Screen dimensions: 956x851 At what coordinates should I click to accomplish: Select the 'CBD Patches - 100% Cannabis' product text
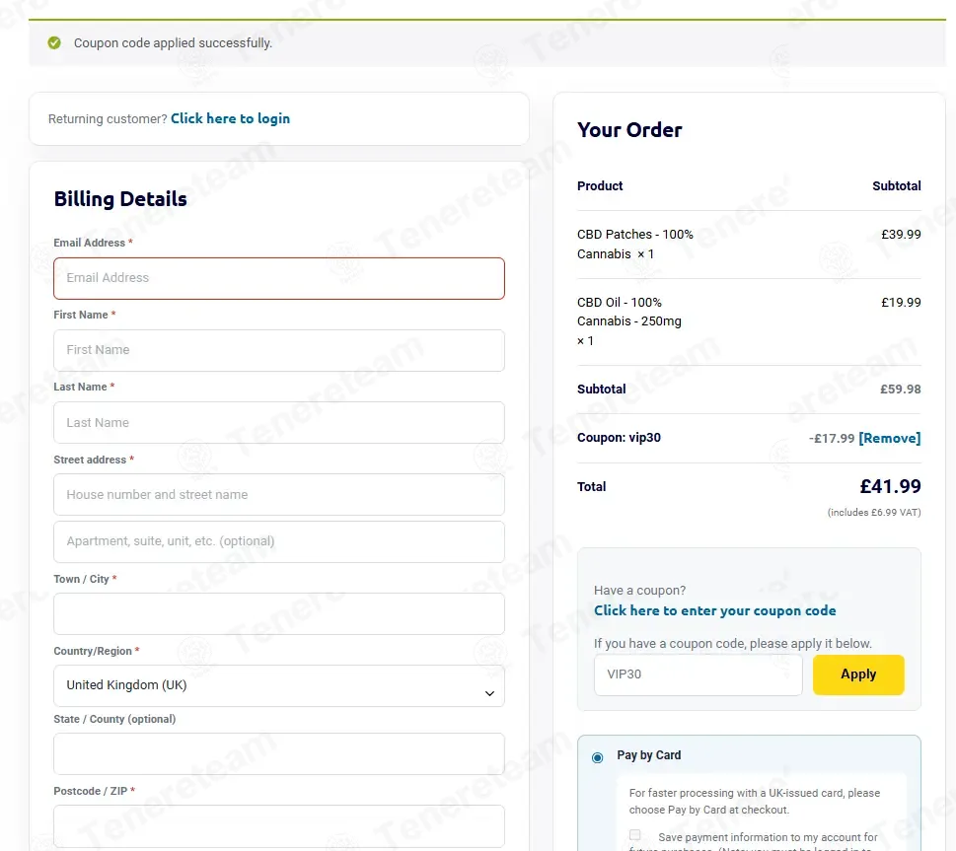coord(634,244)
